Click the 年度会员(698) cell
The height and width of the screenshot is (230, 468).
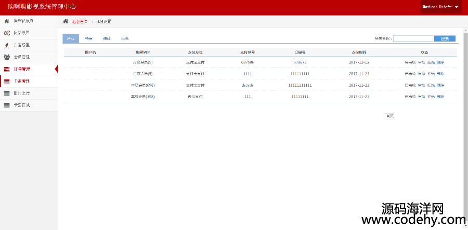click(142, 85)
